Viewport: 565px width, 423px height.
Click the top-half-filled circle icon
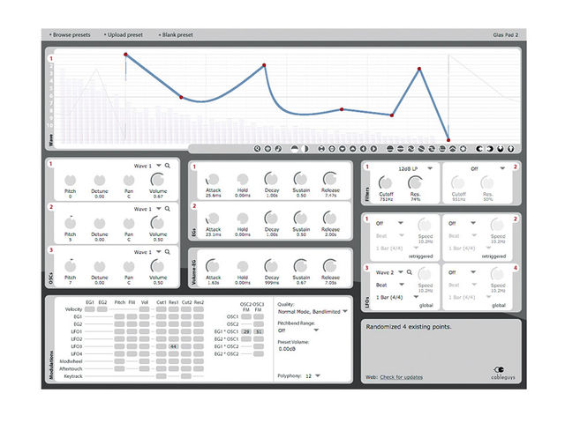pos(295,149)
